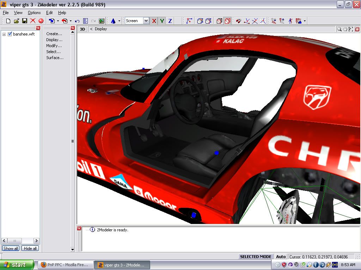The width and height of the screenshot is (361, 270).
Task: Select the zoom magnifier viewport tool
Action: pyautogui.click(x=339, y=29)
